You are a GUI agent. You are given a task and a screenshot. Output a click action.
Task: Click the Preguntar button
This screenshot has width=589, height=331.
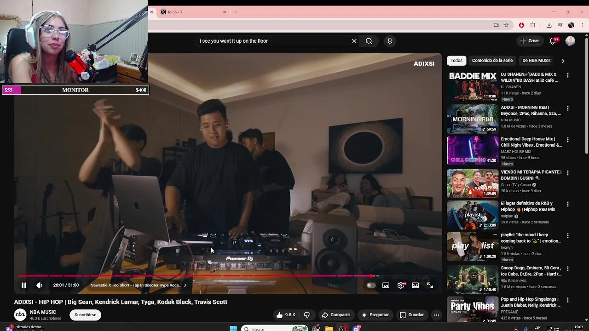point(375,315)
